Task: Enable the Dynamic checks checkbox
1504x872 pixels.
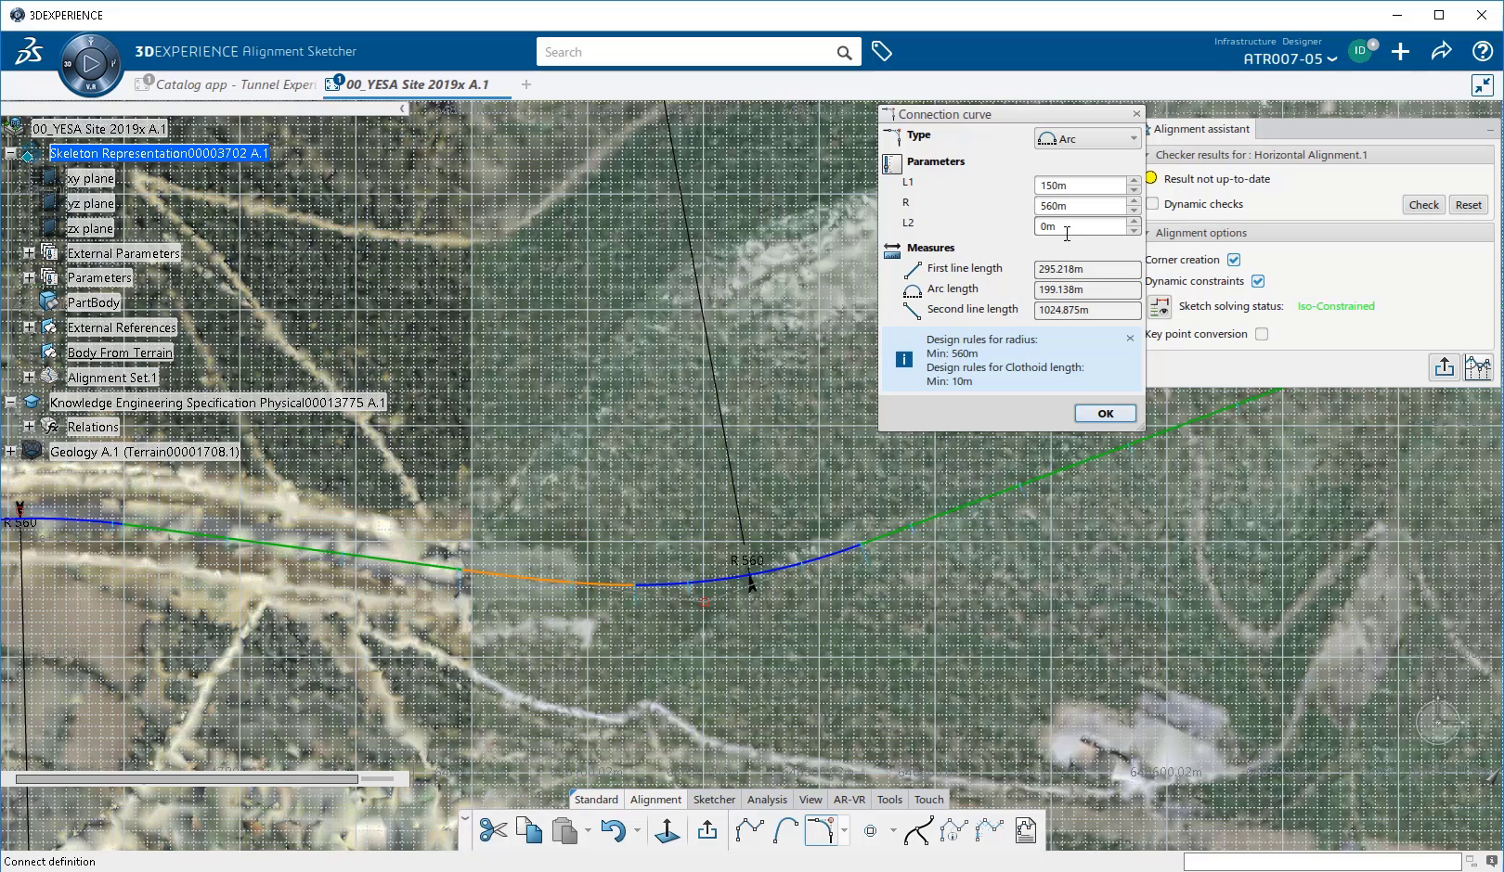Action: point(1152,204)
